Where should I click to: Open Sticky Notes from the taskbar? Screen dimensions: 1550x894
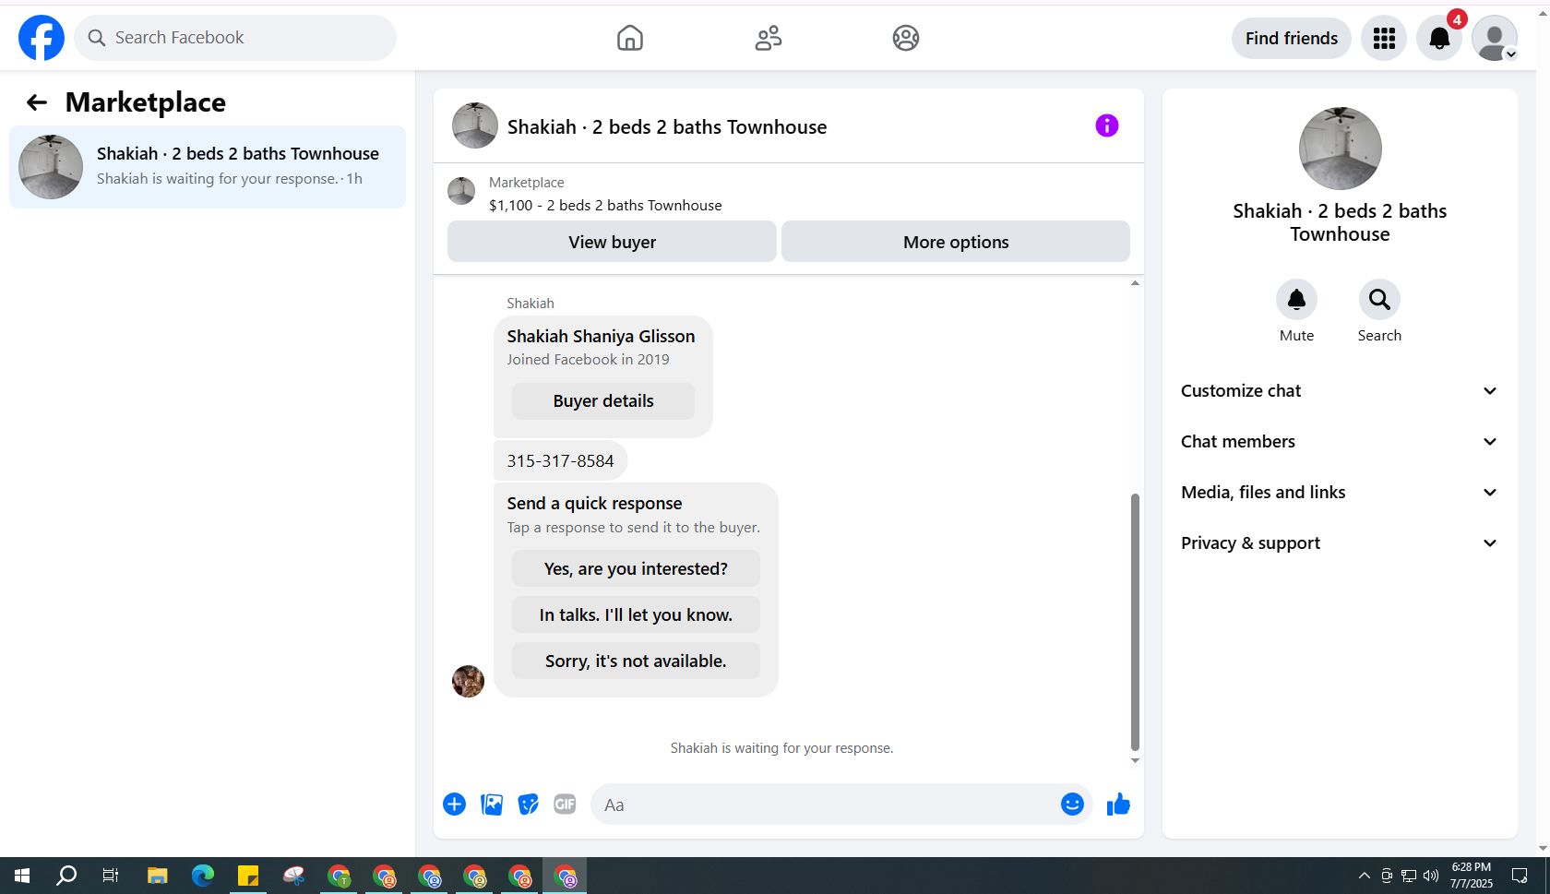(x=247, y=876)
